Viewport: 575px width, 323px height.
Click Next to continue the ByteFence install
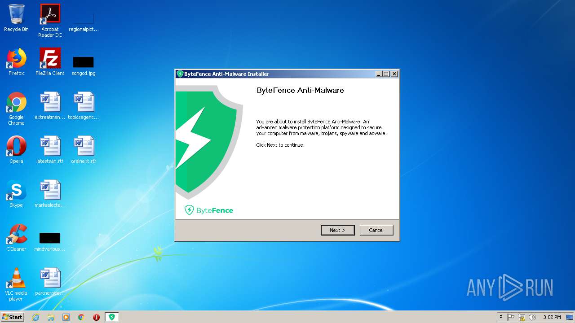pyautogui.click(x=338, y=230)
